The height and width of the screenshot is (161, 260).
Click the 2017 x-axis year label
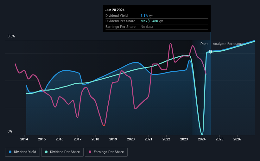(78, 139)
